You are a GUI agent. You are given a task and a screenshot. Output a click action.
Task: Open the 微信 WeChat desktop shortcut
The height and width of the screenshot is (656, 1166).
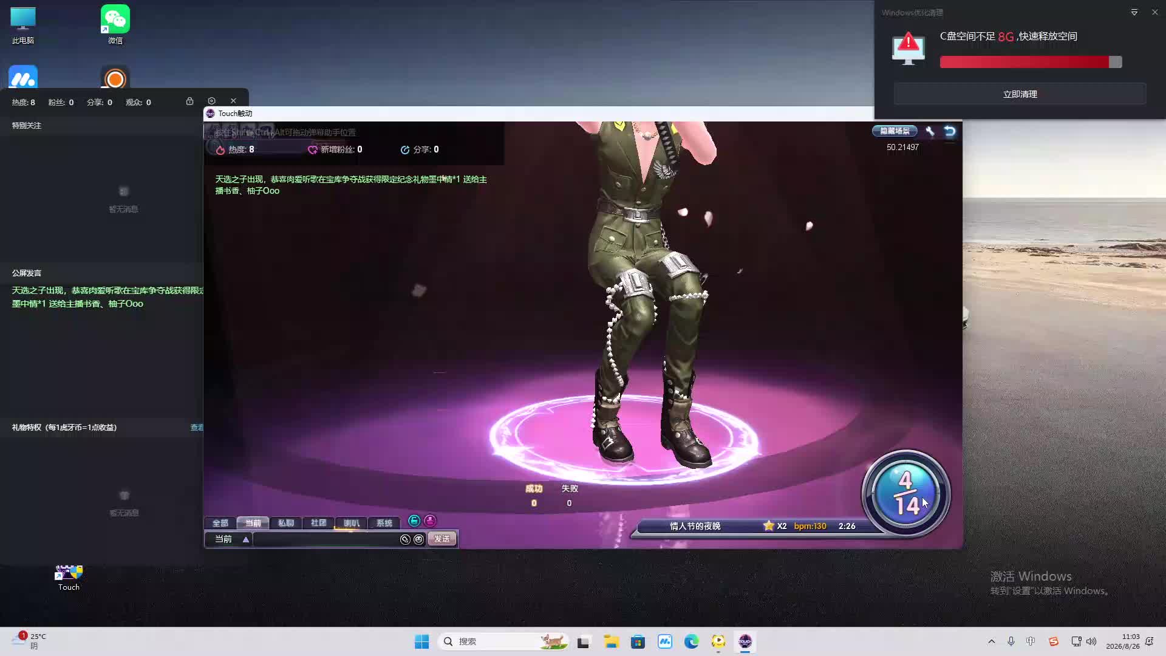point(115,25)
